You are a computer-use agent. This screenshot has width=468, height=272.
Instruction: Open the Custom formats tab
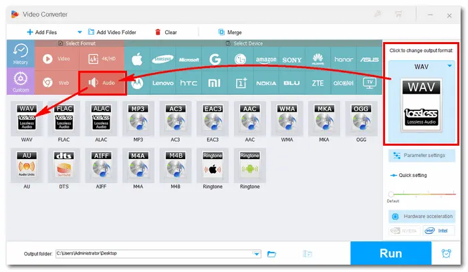(x=21, y=81)
